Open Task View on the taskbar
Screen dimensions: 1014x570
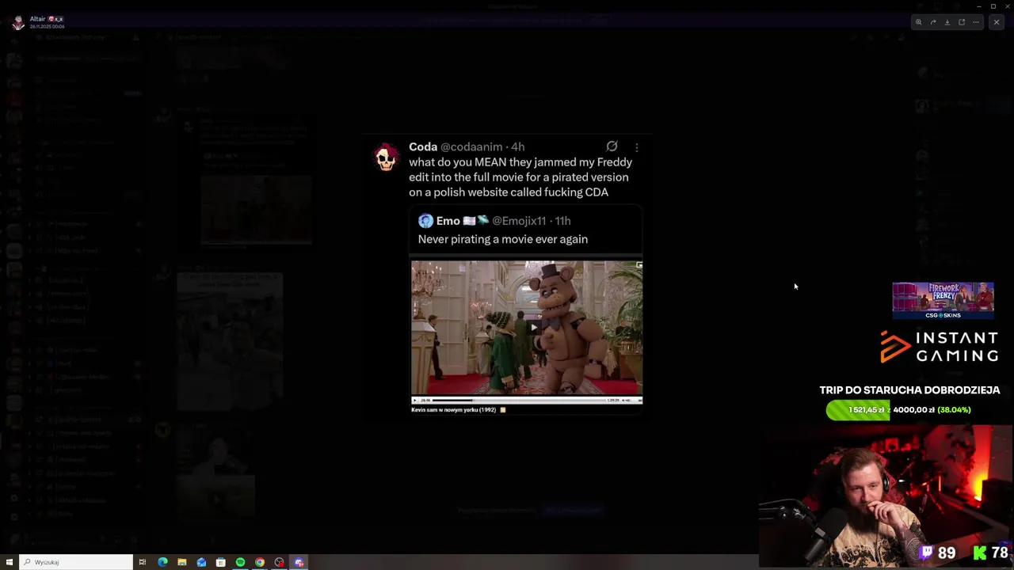click(143, 562)
